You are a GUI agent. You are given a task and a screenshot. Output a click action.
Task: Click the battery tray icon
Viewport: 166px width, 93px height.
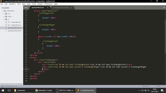click(x=142, y=90)
